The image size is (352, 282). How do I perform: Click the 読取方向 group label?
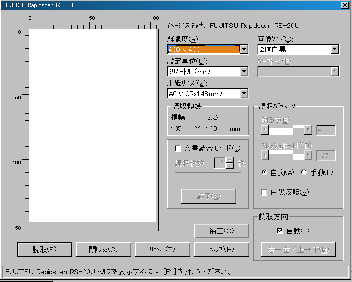tap(273, 217)
